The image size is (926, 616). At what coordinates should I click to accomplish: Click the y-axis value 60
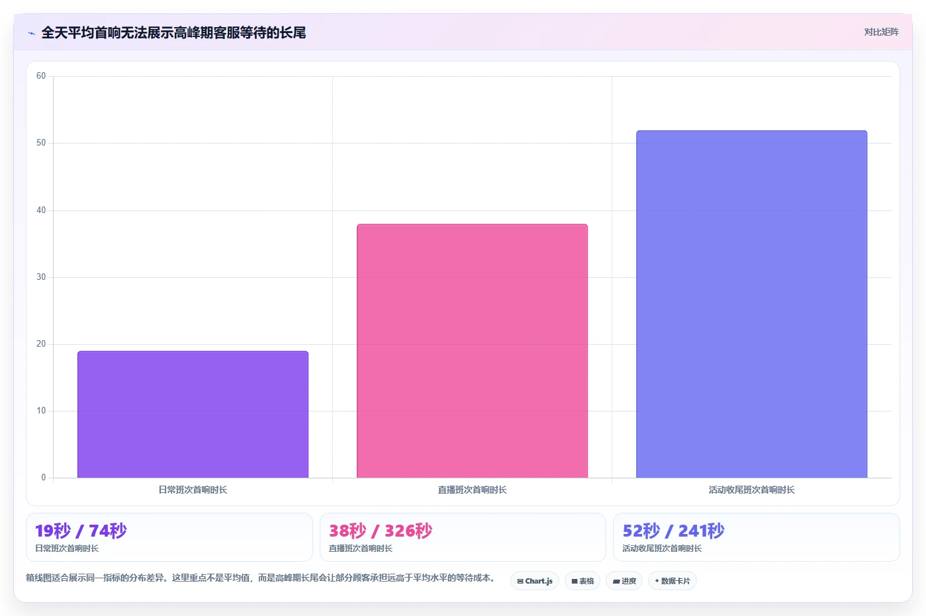pyautogui.click(x=41, y=76)
